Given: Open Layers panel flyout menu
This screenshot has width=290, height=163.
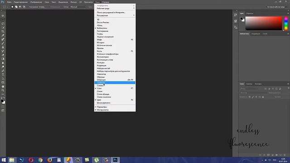Looking at the screenshot, I should (288, 84).
